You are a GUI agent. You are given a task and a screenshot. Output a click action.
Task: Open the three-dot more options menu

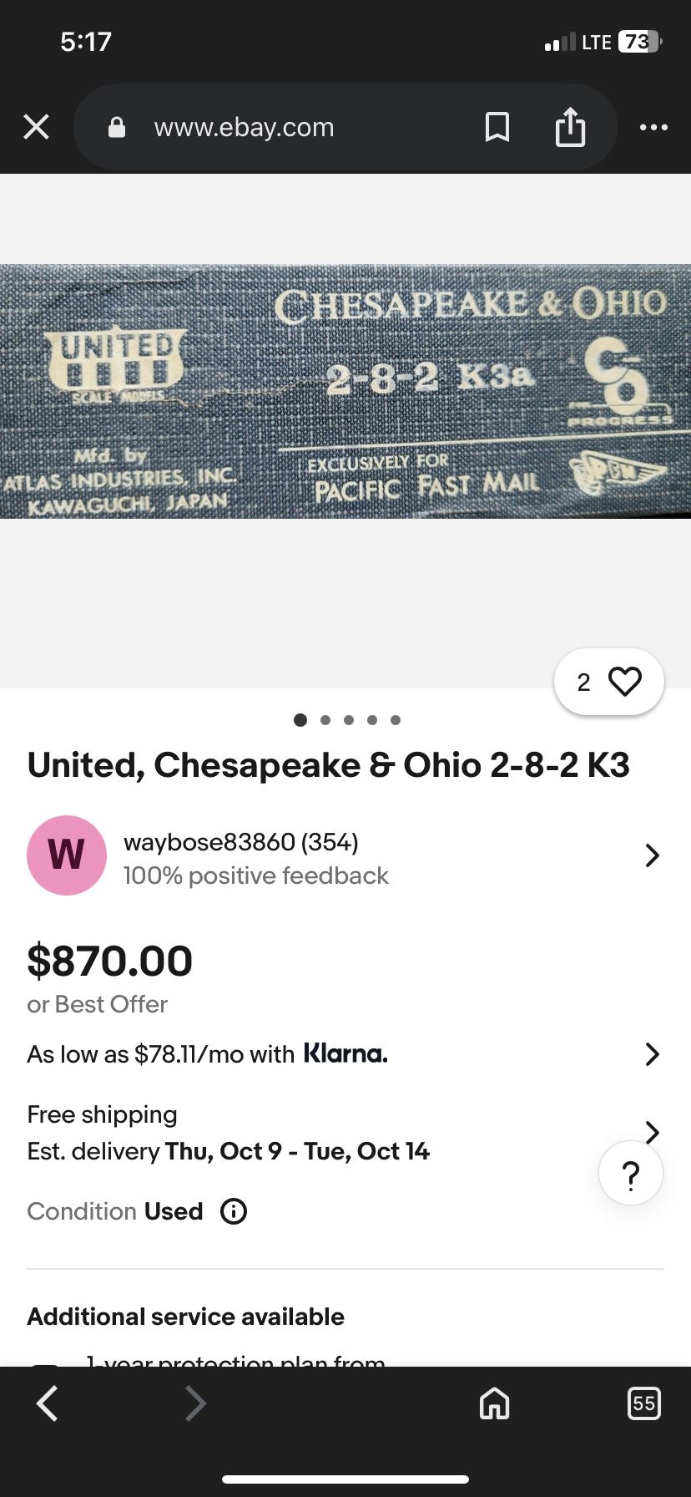point(653,127)
